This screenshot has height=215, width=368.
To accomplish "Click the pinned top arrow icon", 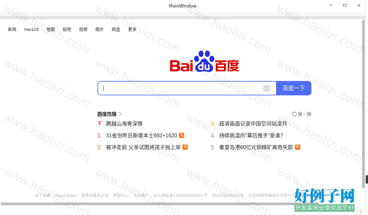I will (x=99, y=124).
